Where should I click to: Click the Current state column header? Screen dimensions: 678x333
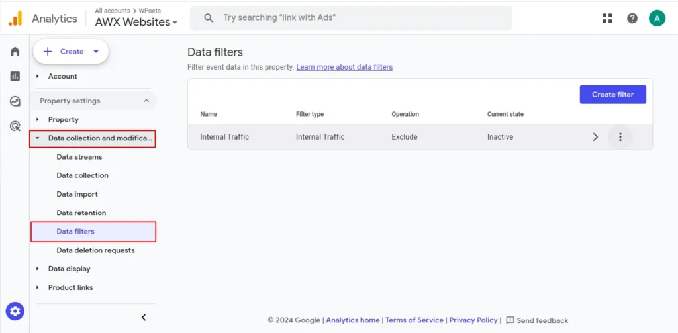[505, 114]
